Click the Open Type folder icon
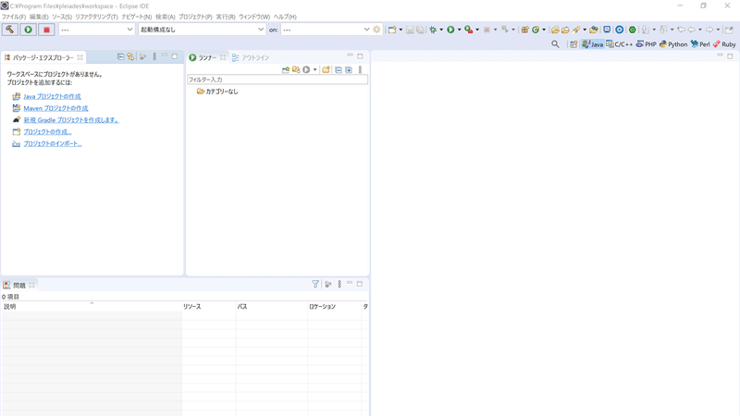The width and height of the screenshot is (740, 416). coord(555,30)
